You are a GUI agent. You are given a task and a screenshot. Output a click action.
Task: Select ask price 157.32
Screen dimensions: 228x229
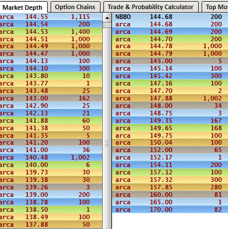(161, 180)
